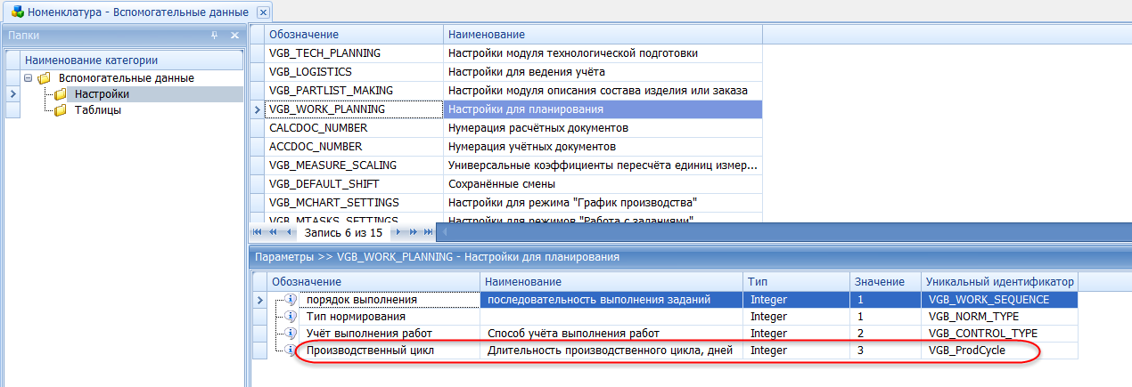The height and width of the screenshot is (387, 1132).
Task: Click the info icon beside Учёт выполнения работ
Action: (290, 334)
